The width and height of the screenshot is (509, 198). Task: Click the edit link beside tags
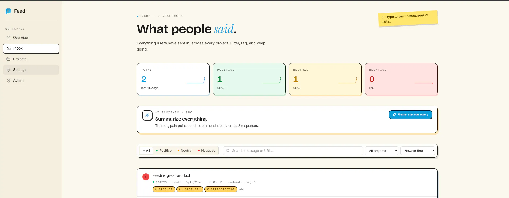(241, 189)
